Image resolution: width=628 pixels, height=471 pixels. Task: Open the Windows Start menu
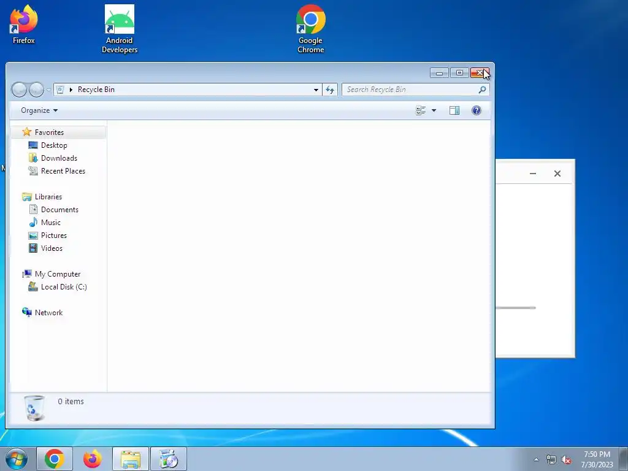point(17,459)
